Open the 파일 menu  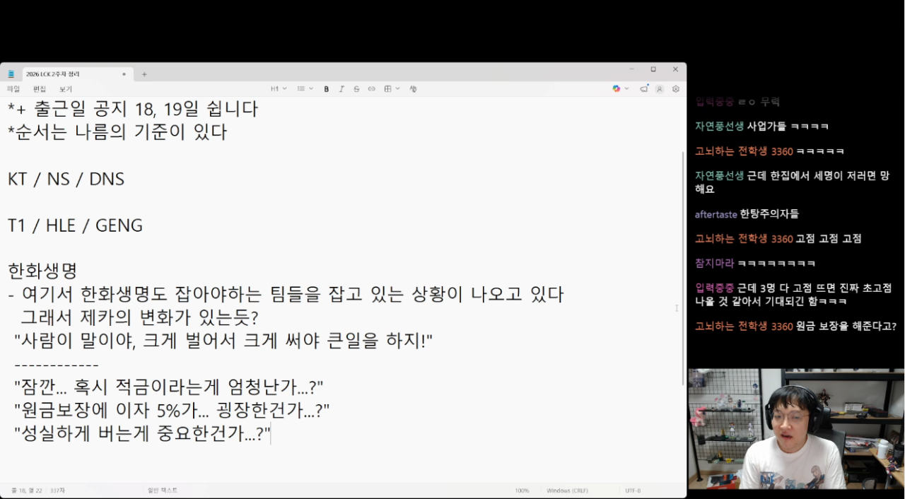click(x=13, y=89)
